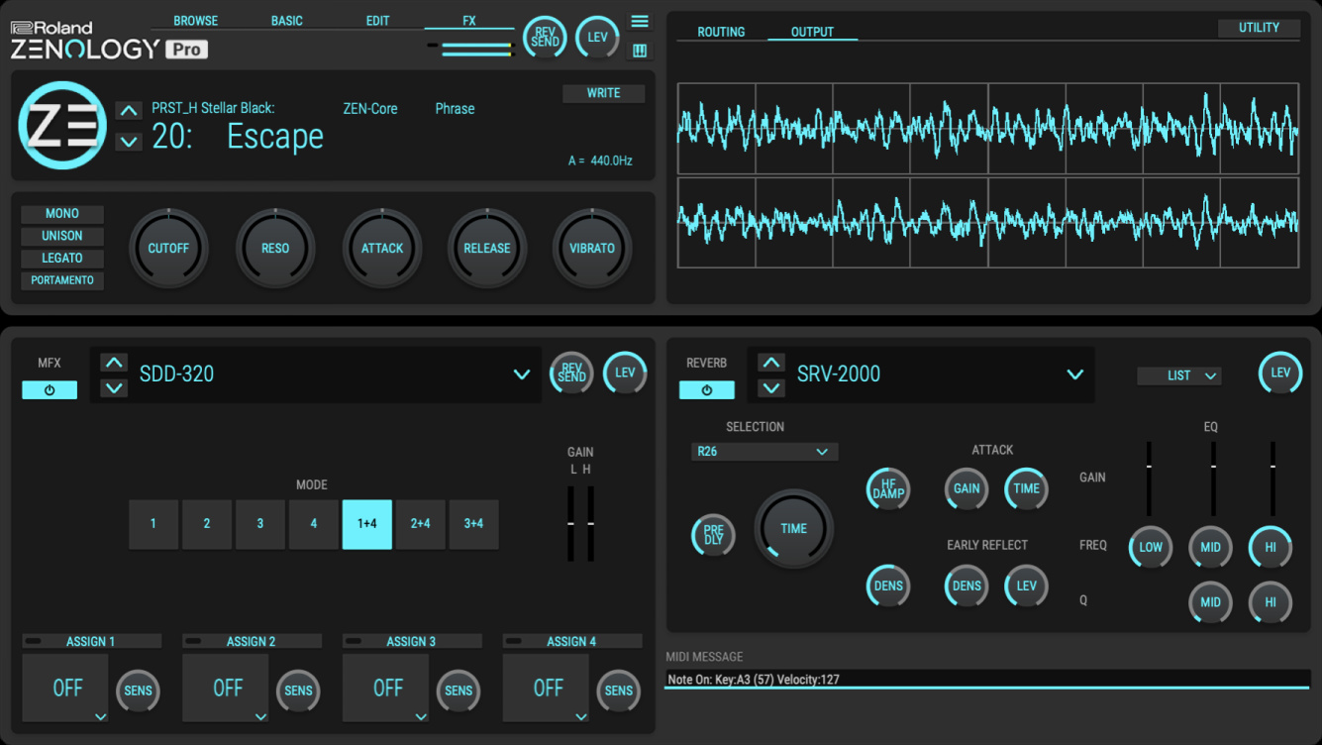This screenshot has height=745, width=1322.
Task: Click the ATTACK GAIN knob
Action: pyautogui.click(x=966, y=488)
